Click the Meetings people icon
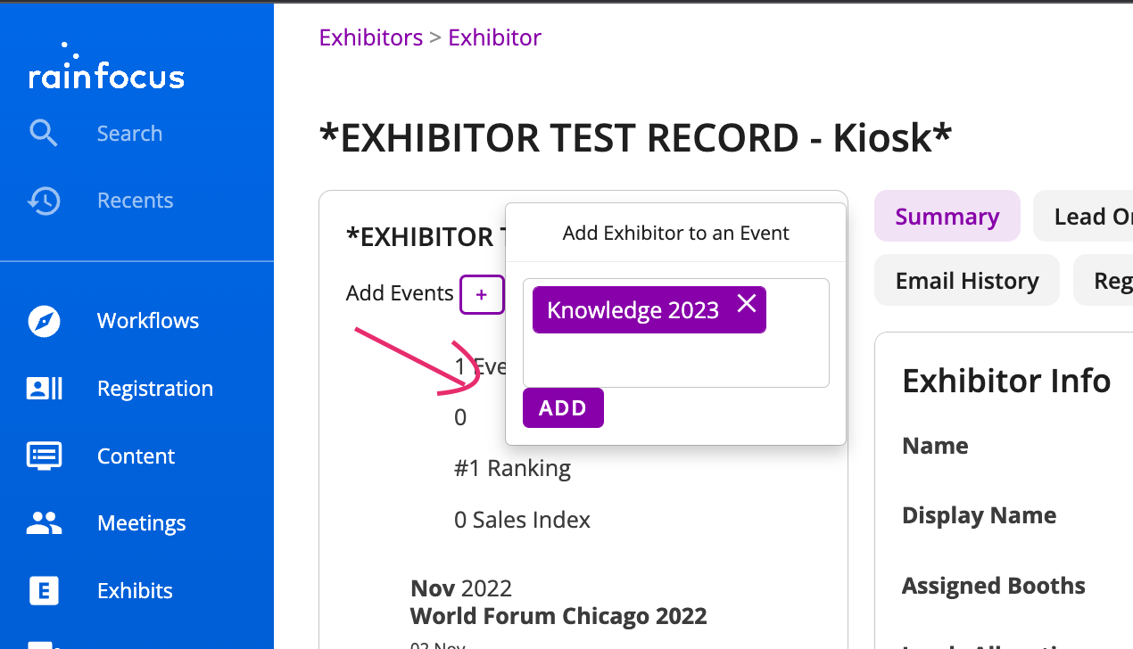Image resolution: width=1133 pixels, height=649 pixels. (44, 523)
